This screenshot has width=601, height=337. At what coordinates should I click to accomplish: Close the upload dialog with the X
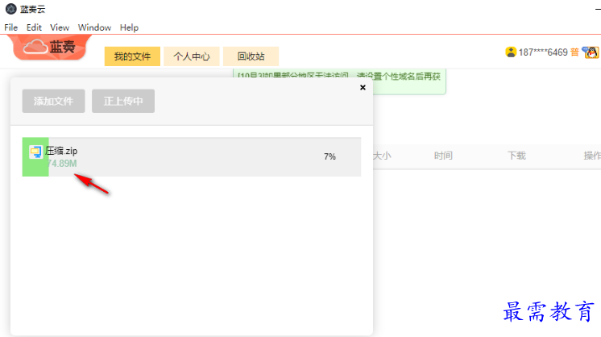(x=363, y=87)
